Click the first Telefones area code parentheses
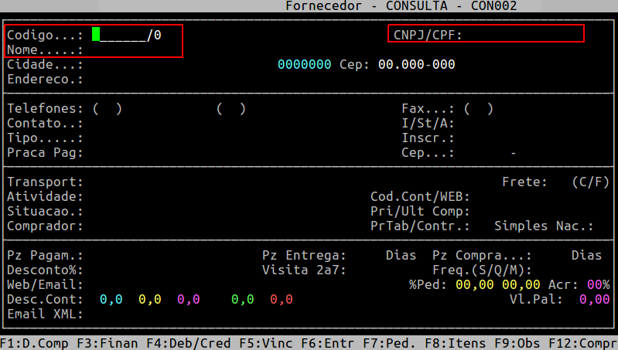This screenshot has height=350, width=618. coord(107,109)
